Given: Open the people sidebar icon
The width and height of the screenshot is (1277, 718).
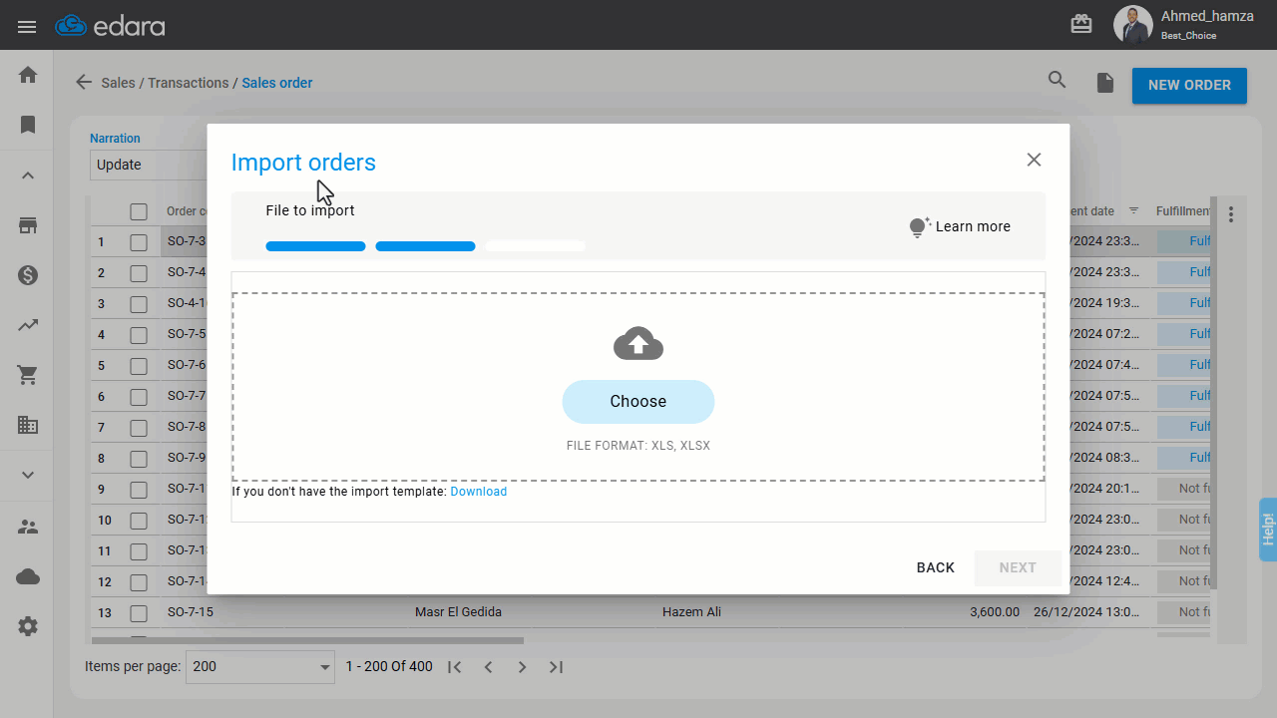Looking at the screenshot, I should point(28,527).
